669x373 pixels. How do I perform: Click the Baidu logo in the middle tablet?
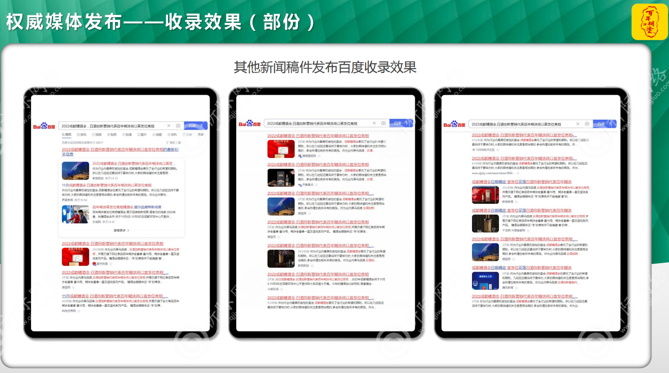[x=249, y=124]
